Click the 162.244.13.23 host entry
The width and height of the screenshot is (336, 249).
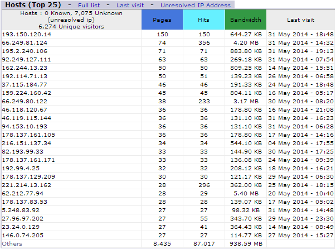tap(25, 68)
